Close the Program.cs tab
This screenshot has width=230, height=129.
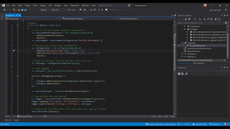click(19, 15)
